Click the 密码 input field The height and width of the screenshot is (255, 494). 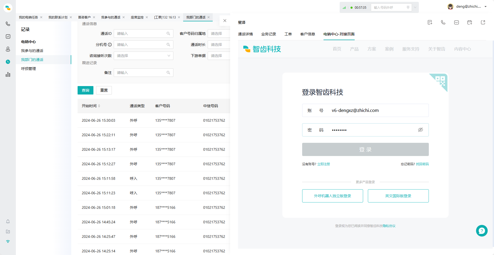coord(365,130)
